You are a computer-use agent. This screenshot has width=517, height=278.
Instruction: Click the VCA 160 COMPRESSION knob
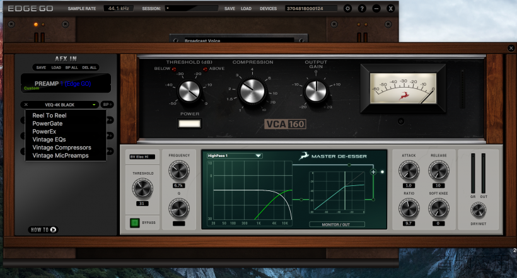coord(252,91)
